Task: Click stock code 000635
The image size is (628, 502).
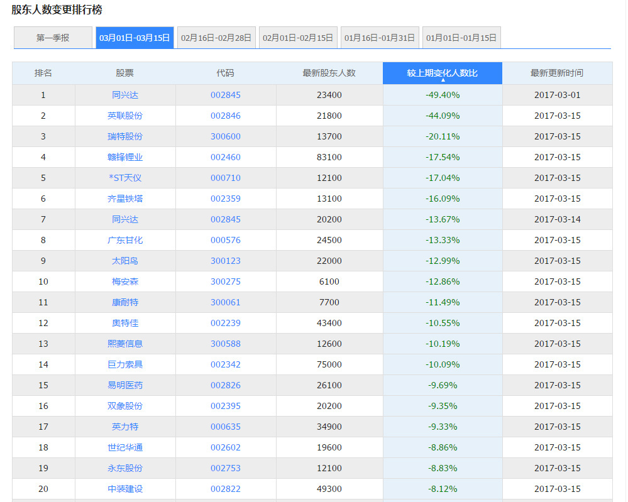Action: point(226,427)
